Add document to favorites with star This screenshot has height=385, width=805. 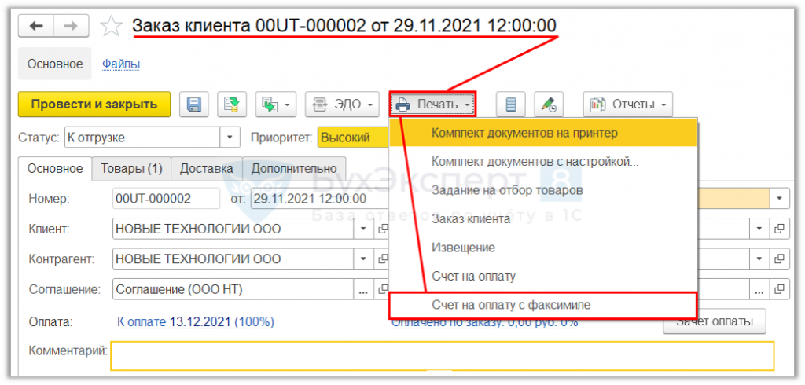111,26
